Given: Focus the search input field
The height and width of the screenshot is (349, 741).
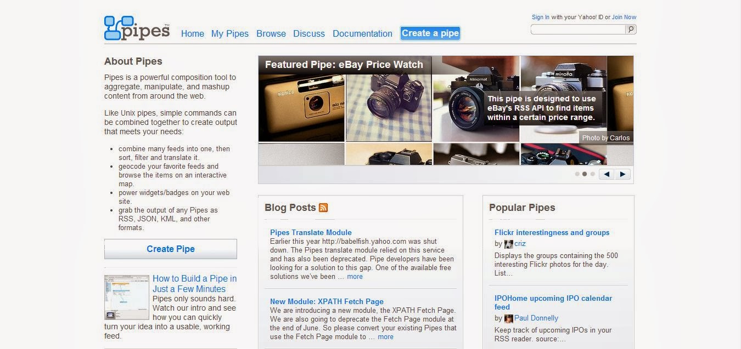Looking at the screenshot, I should tap(579, 30).
